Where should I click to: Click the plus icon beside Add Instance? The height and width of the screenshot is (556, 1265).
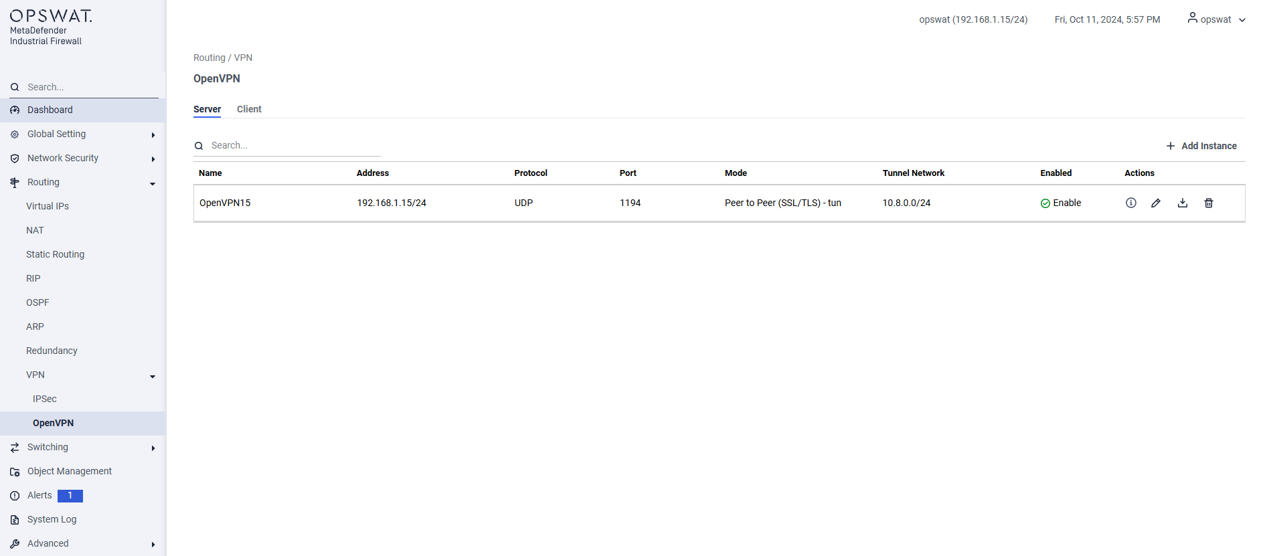[x=1171, y=146]
